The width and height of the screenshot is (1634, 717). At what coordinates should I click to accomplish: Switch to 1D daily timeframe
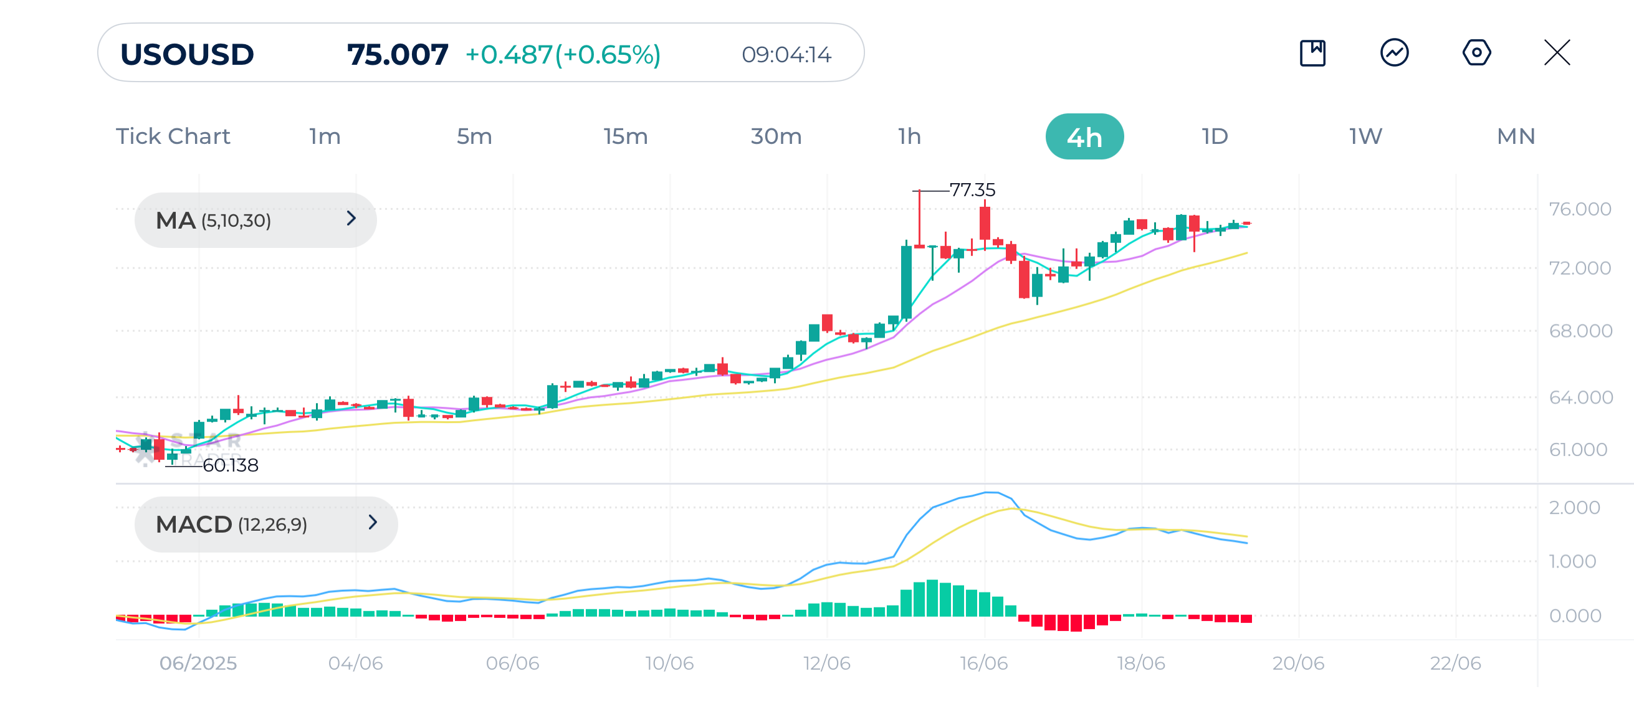click(1215, 136)
